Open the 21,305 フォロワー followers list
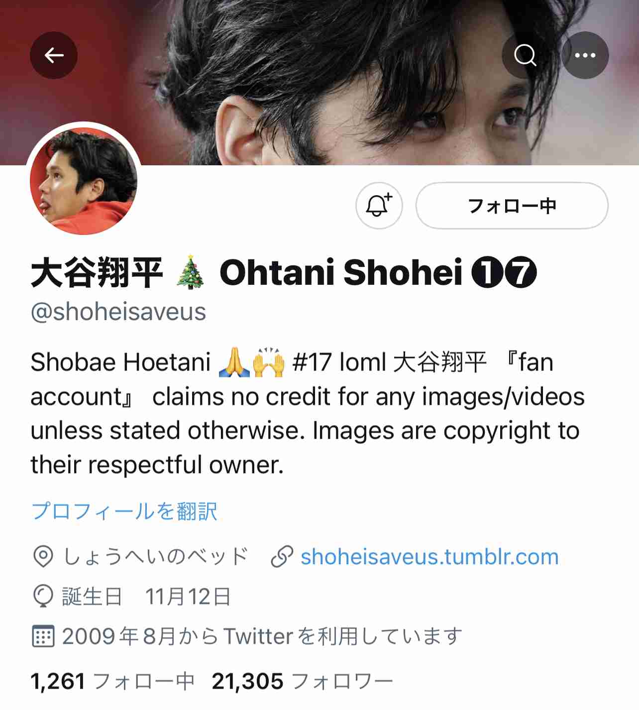Screen dimensions: 639x710 [303, 681]
